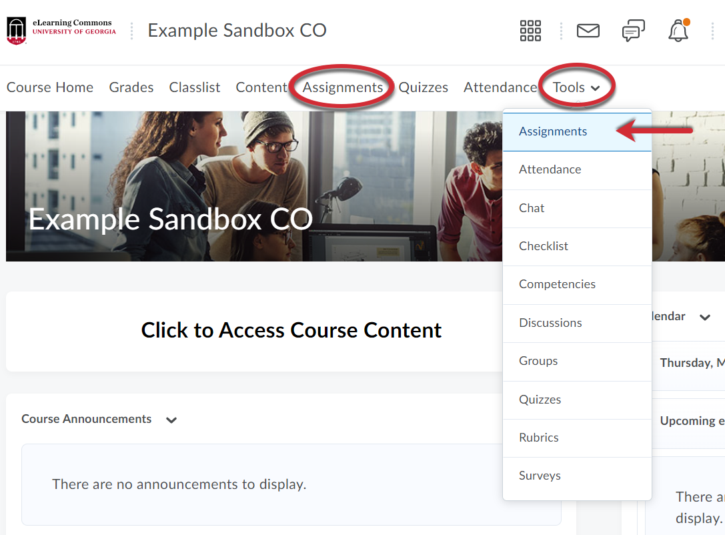Open the app navigation waffle icon
The width and height of the screenshot is (725, 535).
pyautogui.click(x=530, y=31)
